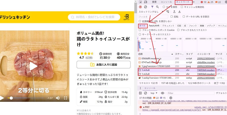Click the warning count 25 badge
Viewport: 227px width, 115px height.
(210, 2)
